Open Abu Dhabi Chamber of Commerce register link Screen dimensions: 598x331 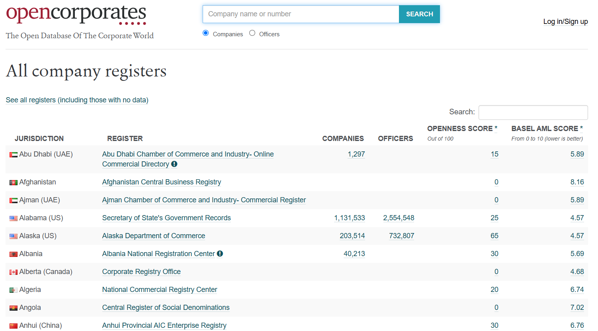188,159
